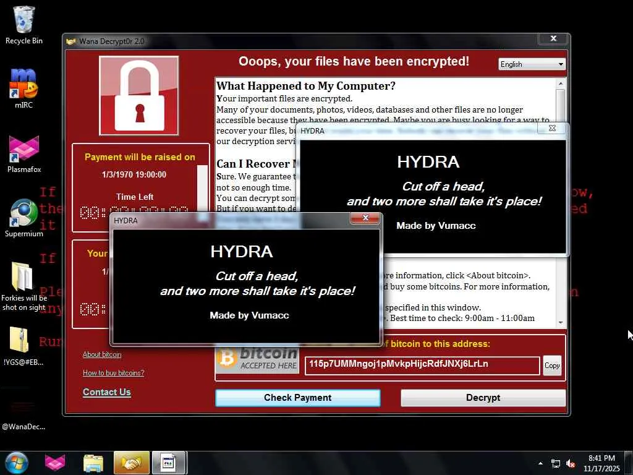Copy the bitcoin address with Copy button
The image size is (633, 475).
552,366
